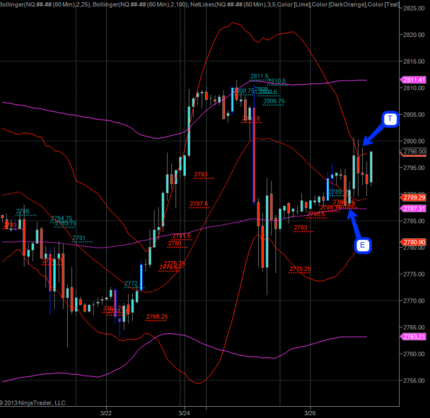Click the NinjaTrader, LLC copyright text

tap(34, 402)
